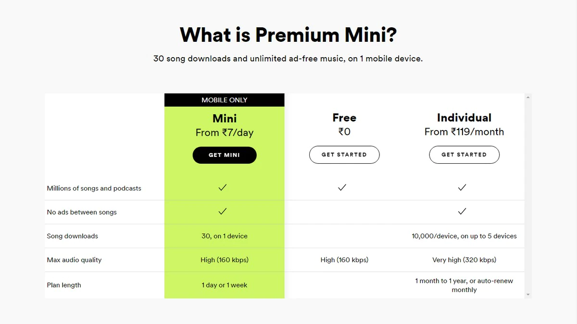Image resolution: width=577 pixels, height=324 pixels.
Task: Click the 'What is Premium Mini?' heading
Action: click(288, 35)
